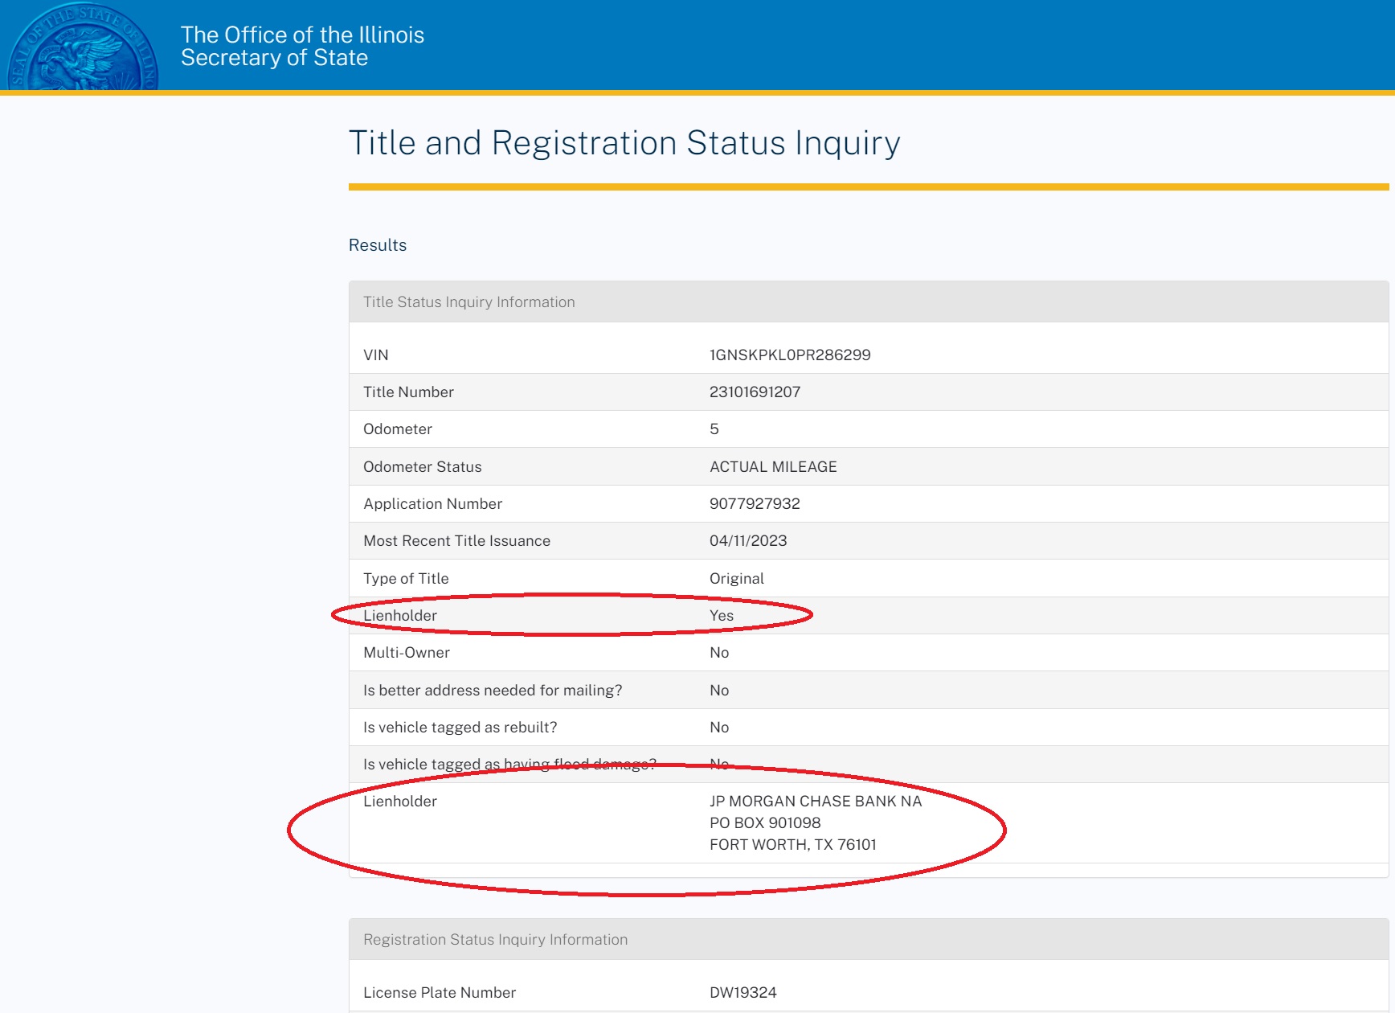Click the Title and Registration Status Inquiry heading
1395x1013 pixels.
(x=624, y=143)
